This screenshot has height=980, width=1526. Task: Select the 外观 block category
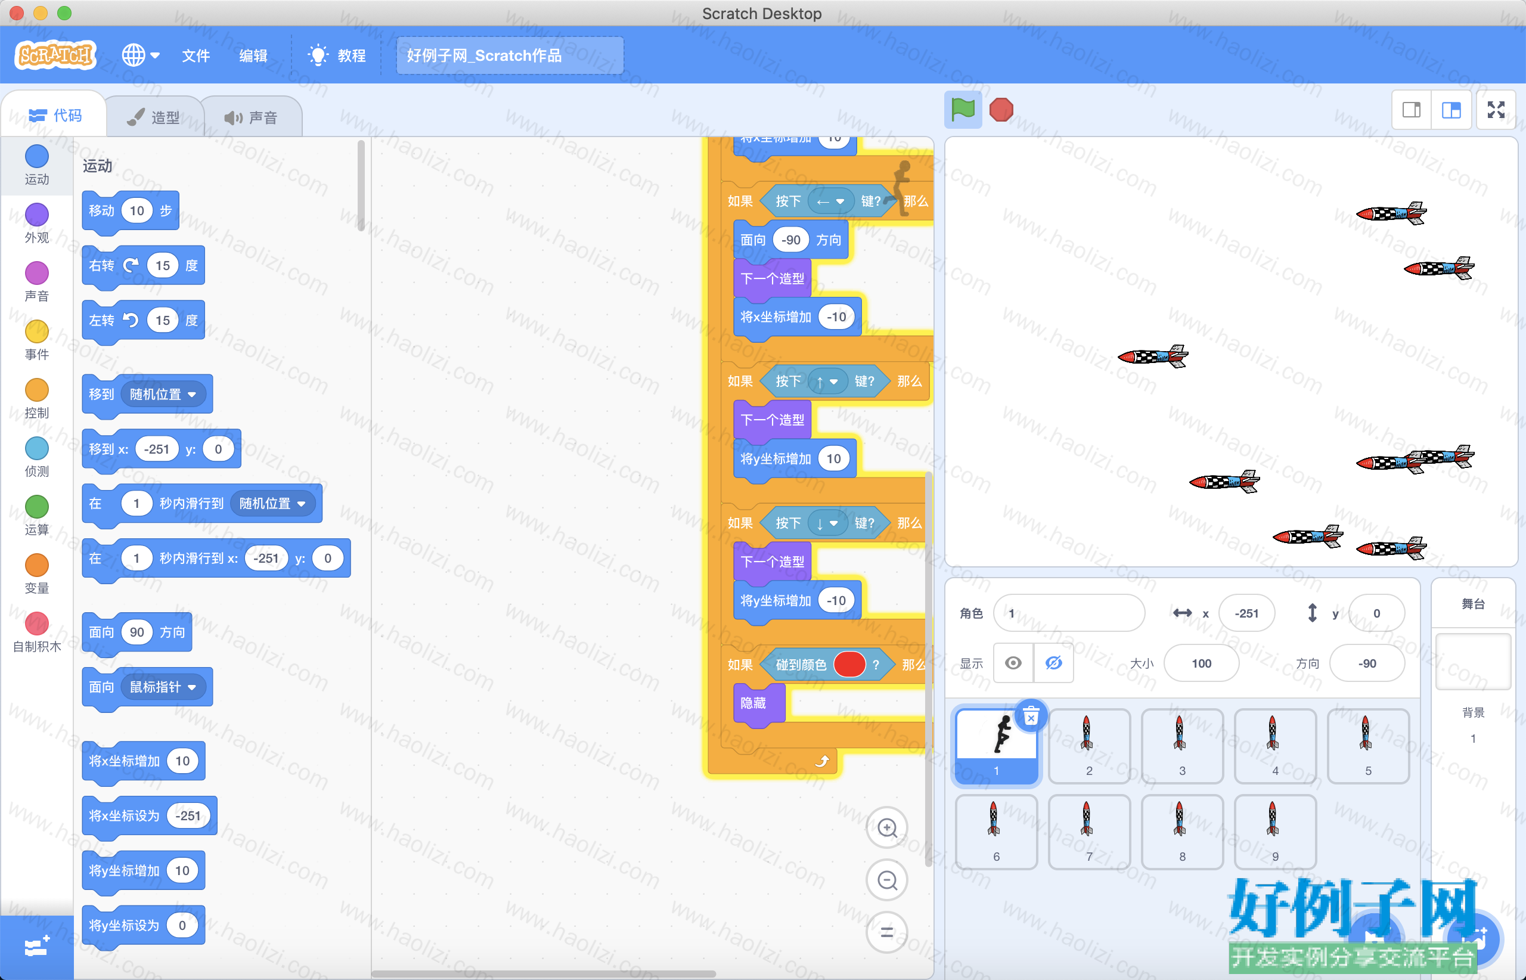click(37, 224)
